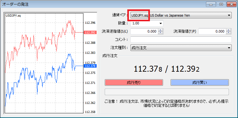Increase 決済逆指値(S/L) with up arrow
Screen dimensions: 238x118
coord(161,30)
